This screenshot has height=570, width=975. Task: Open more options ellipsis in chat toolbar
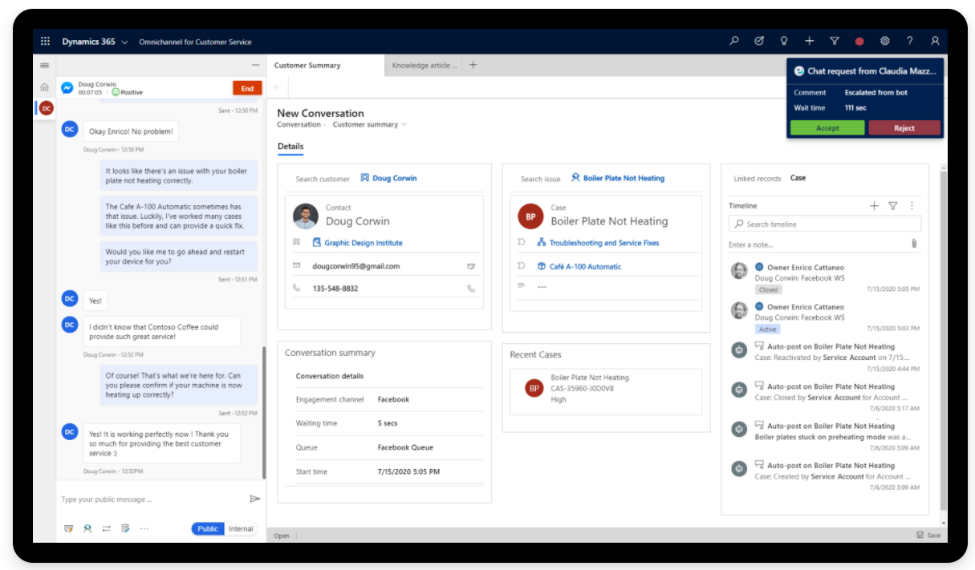coord(144,529)
